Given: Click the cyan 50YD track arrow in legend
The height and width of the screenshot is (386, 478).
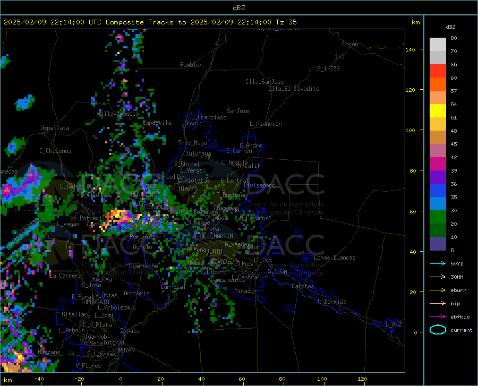Looking at the screenshot, I should (x=438, y=263).
